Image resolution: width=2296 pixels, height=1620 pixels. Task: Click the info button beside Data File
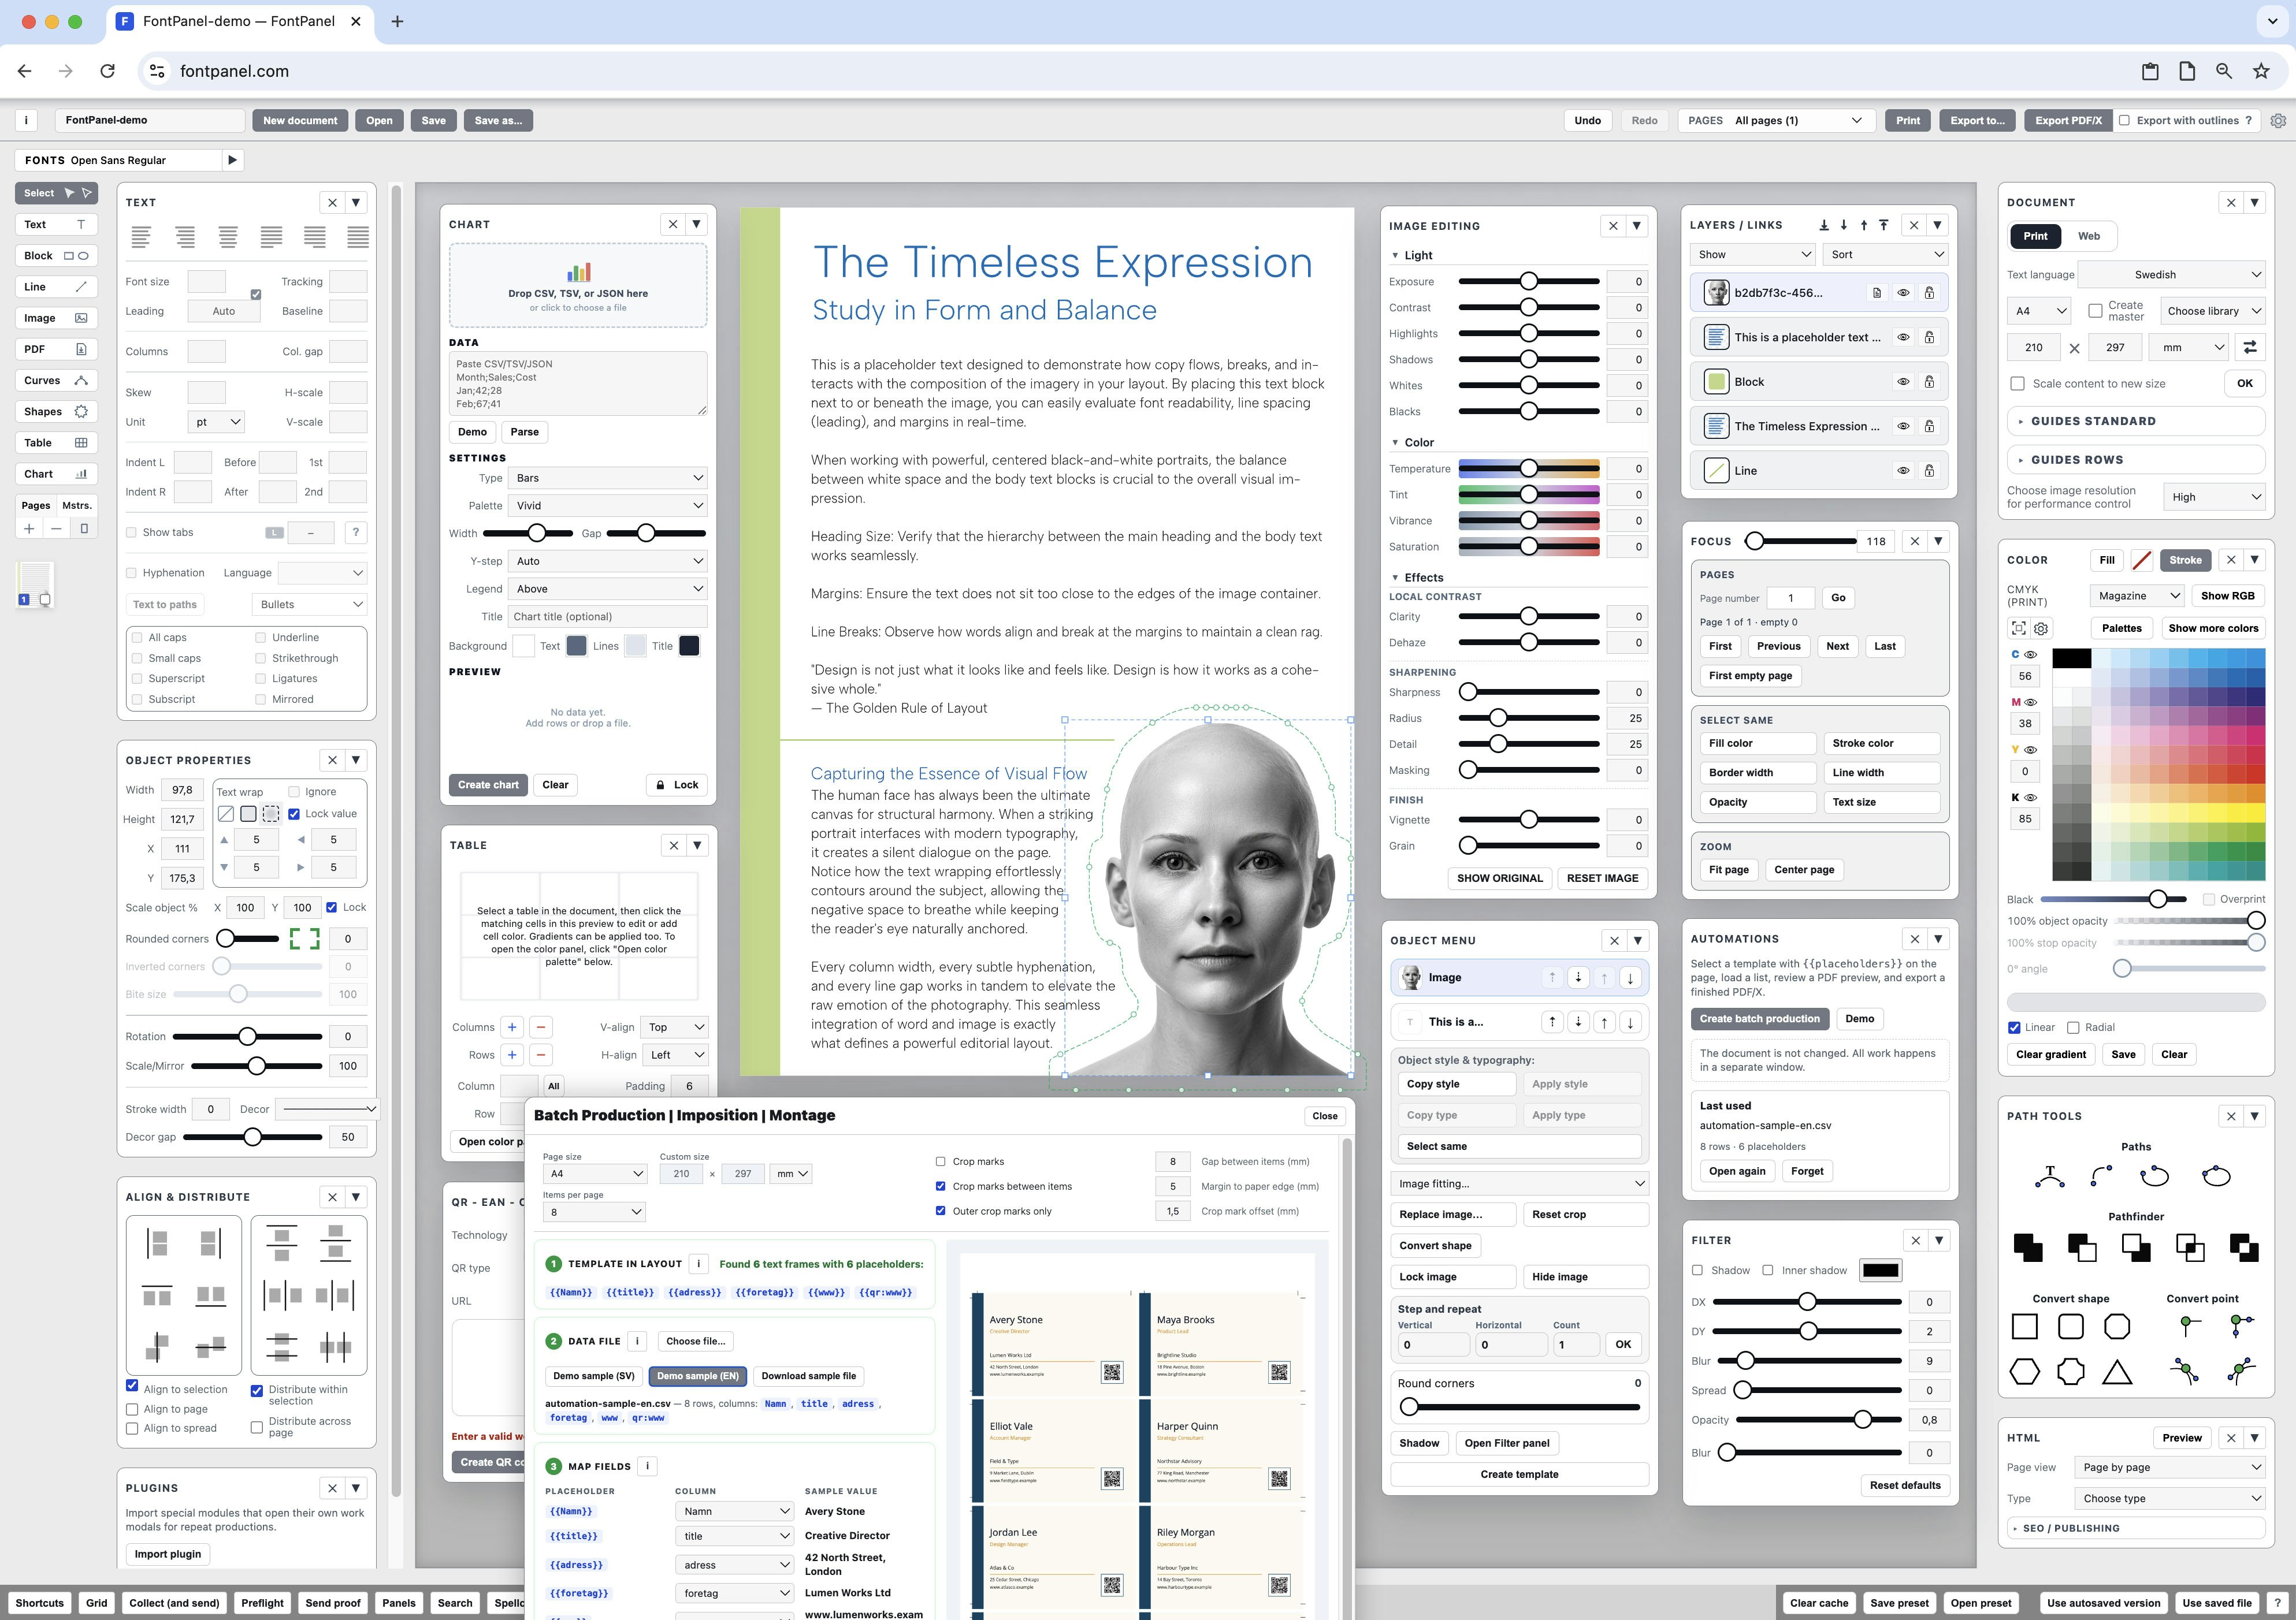pyautogui.click(x=637, y=1341)
